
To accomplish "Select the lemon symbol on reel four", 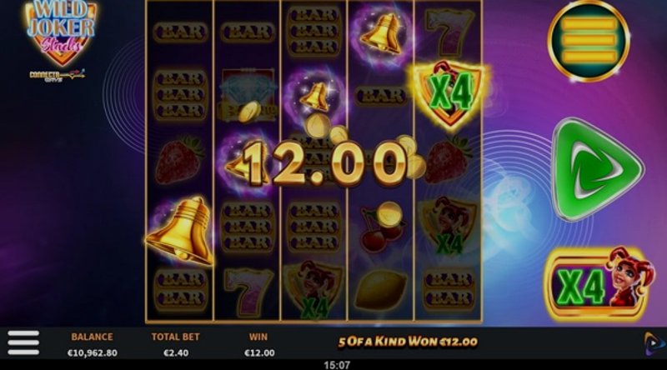I will [x=381, y=290].
